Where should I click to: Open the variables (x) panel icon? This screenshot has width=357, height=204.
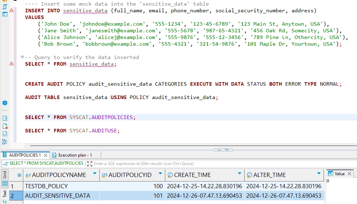tap(5, 134)
